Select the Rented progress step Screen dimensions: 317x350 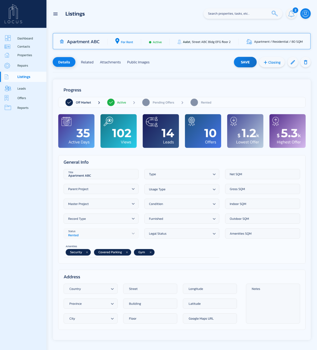tap(201, 102)
